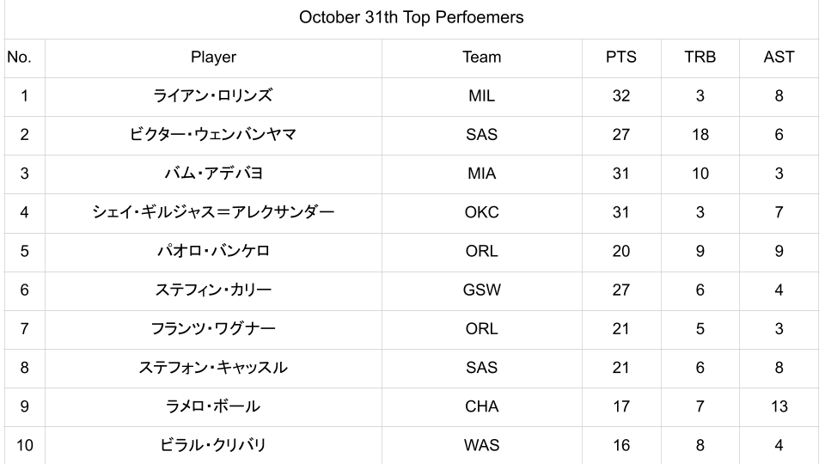Click the 'AST' column header
This screenshot has width=825, height=464.
pos(779,58)
